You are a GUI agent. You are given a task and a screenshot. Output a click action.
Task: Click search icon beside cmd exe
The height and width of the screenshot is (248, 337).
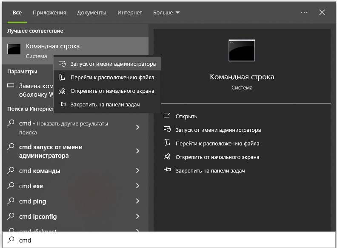(x=11, y=185)
